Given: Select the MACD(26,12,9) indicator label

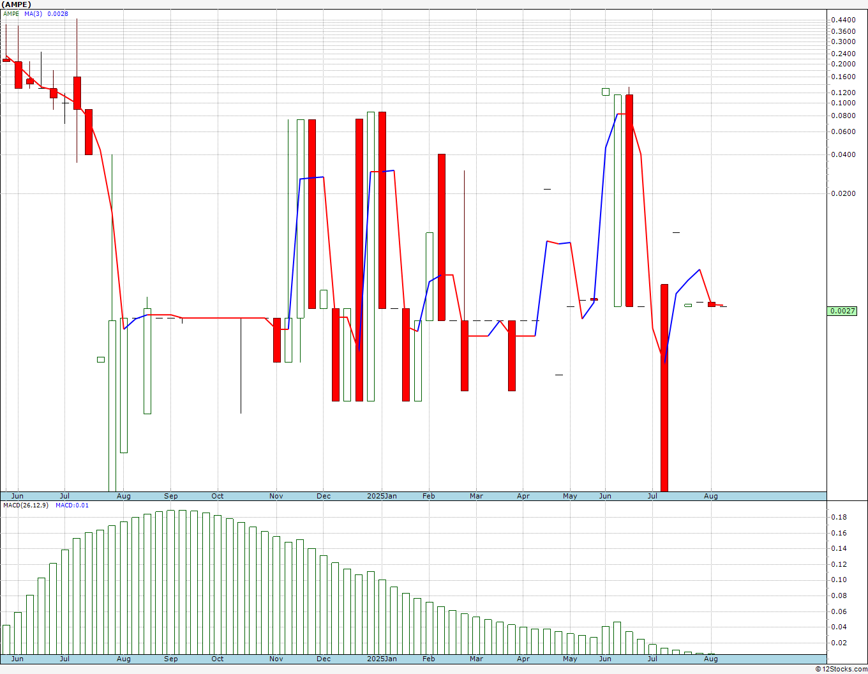Looking at the screenshot, I should pyautogui.click(x=27, y=506).
